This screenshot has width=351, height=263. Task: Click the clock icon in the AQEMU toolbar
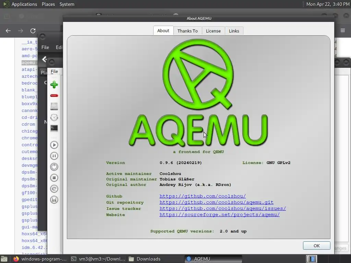54,117
